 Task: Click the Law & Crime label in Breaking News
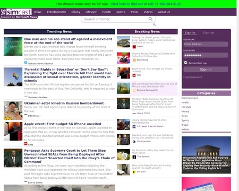143,113
